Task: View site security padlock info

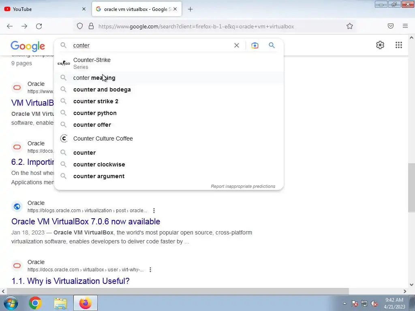Action: pos(91,26)
